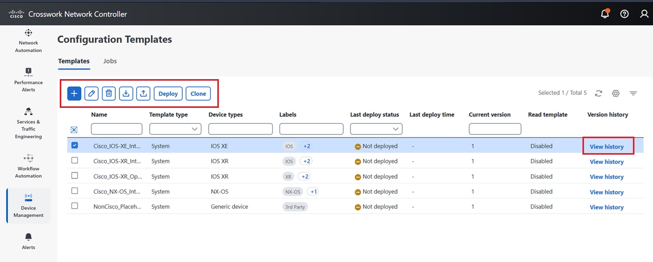
Task: Edit selected template with pencil icon
Action: coord(91,93)
